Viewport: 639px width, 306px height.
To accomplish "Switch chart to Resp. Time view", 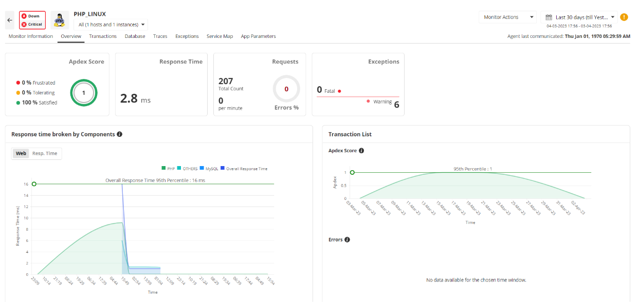I will pyautogui.click(x=45, y=153).
